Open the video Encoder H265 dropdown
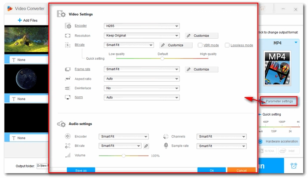The height and width of the screenshot is (178, 308). 142,26
